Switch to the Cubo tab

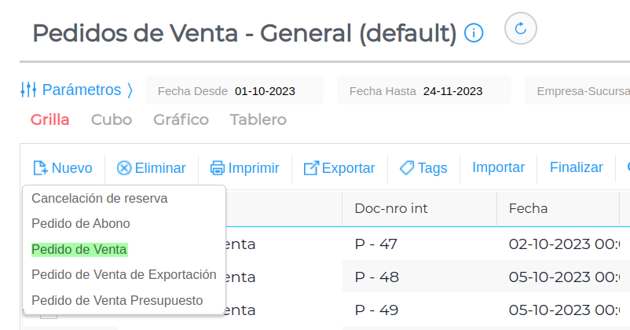(111, 120)
